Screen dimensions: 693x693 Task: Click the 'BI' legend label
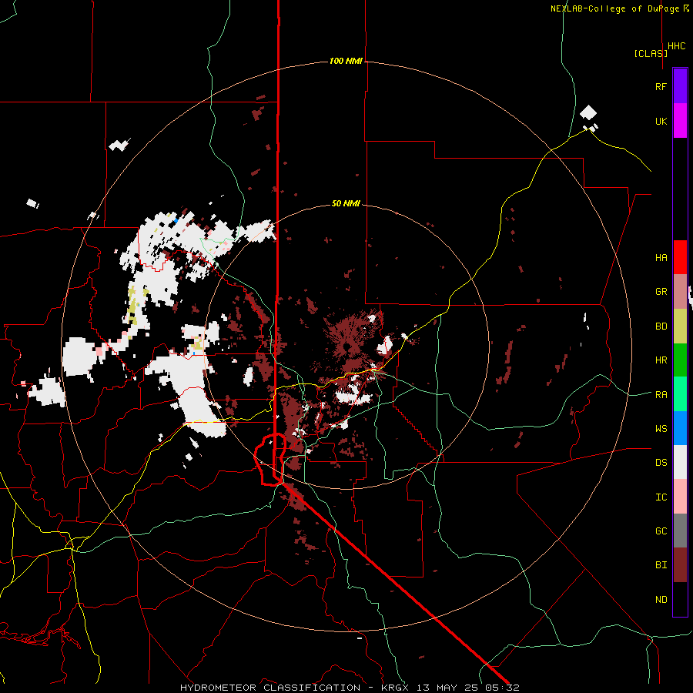(x=661, y=565)
